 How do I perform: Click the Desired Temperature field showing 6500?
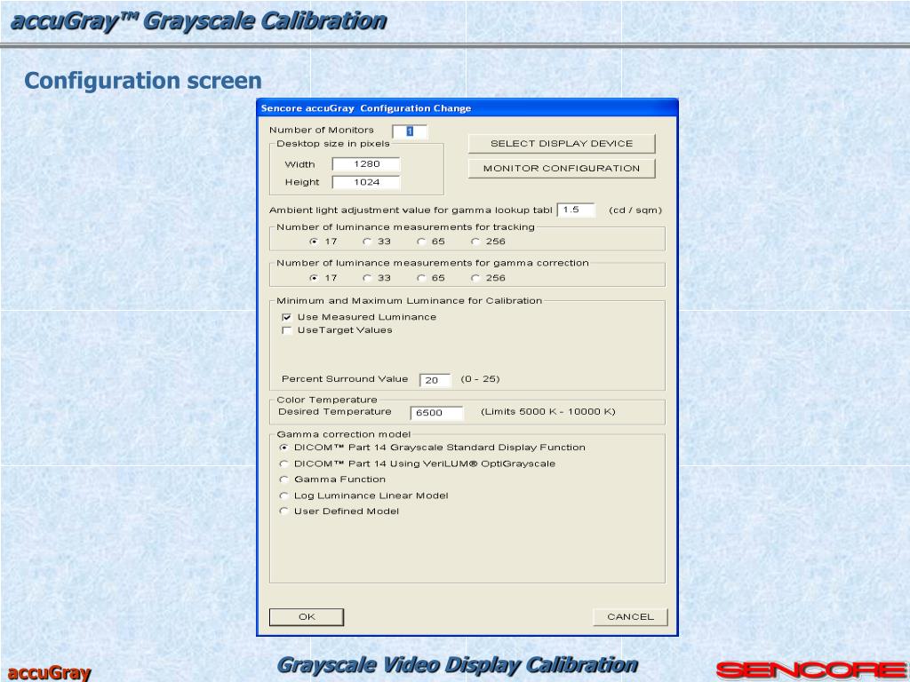[x=436, y=412]
